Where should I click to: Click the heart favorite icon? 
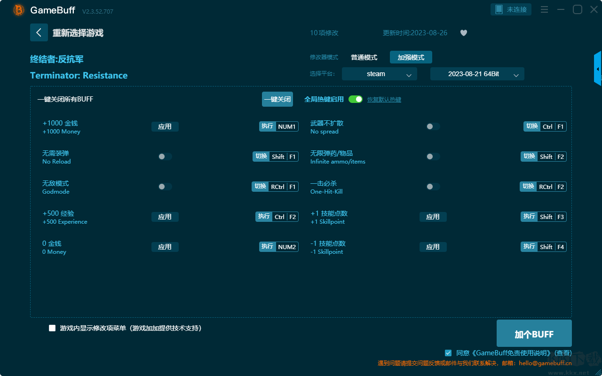coord(464,33)
